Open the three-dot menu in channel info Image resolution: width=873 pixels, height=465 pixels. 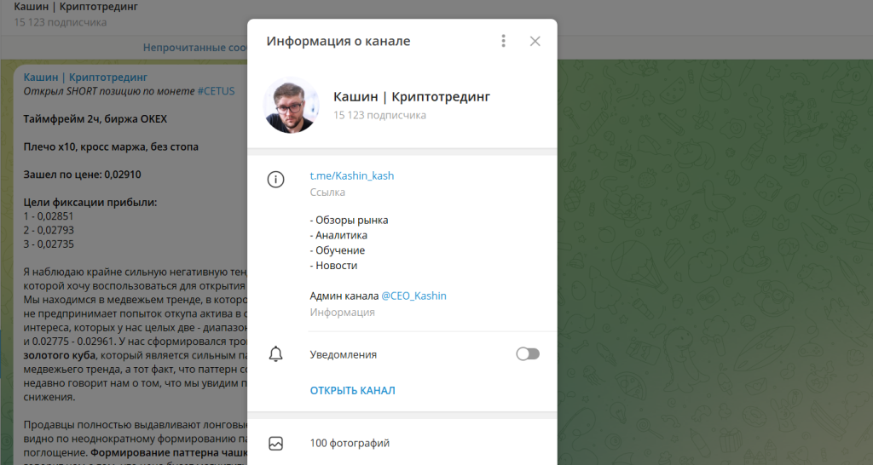coord(503,41)
